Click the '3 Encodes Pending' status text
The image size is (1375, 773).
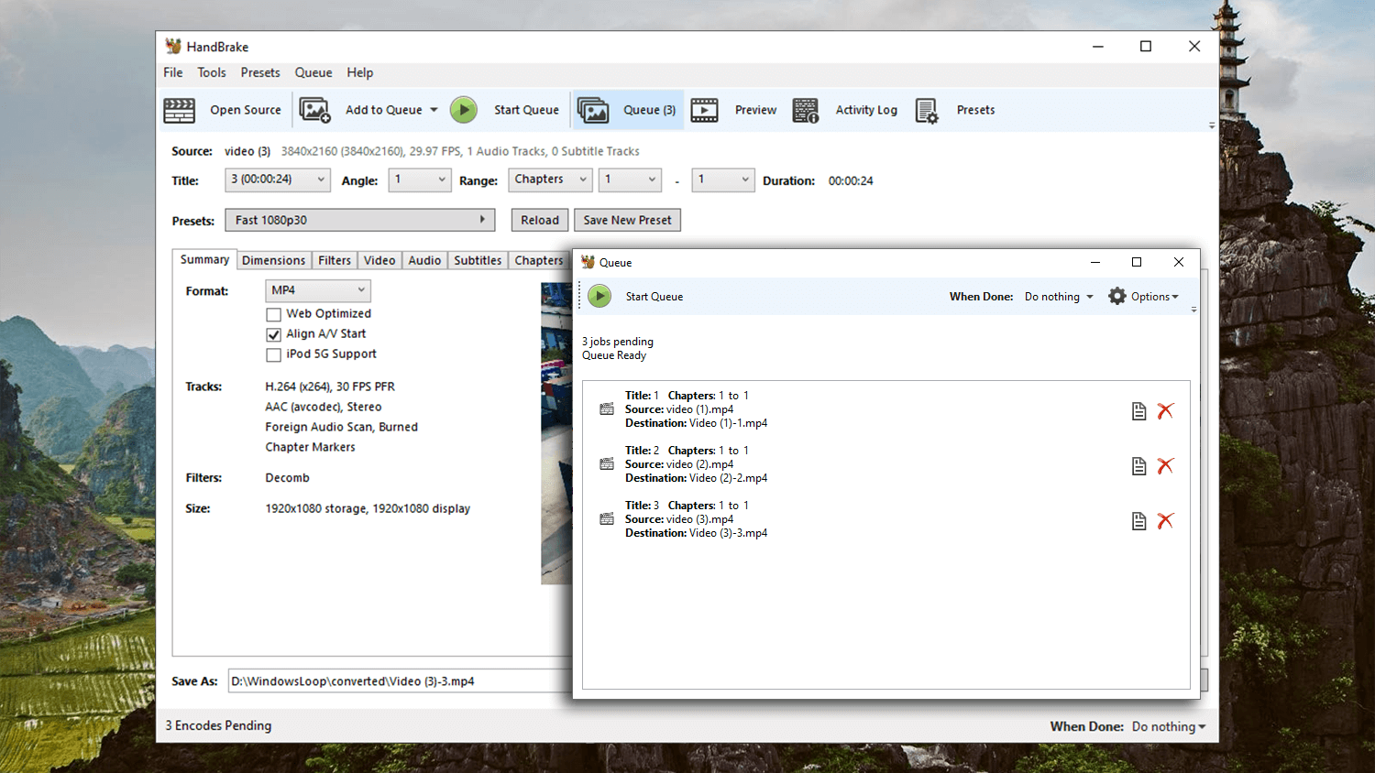click(218, 725)
